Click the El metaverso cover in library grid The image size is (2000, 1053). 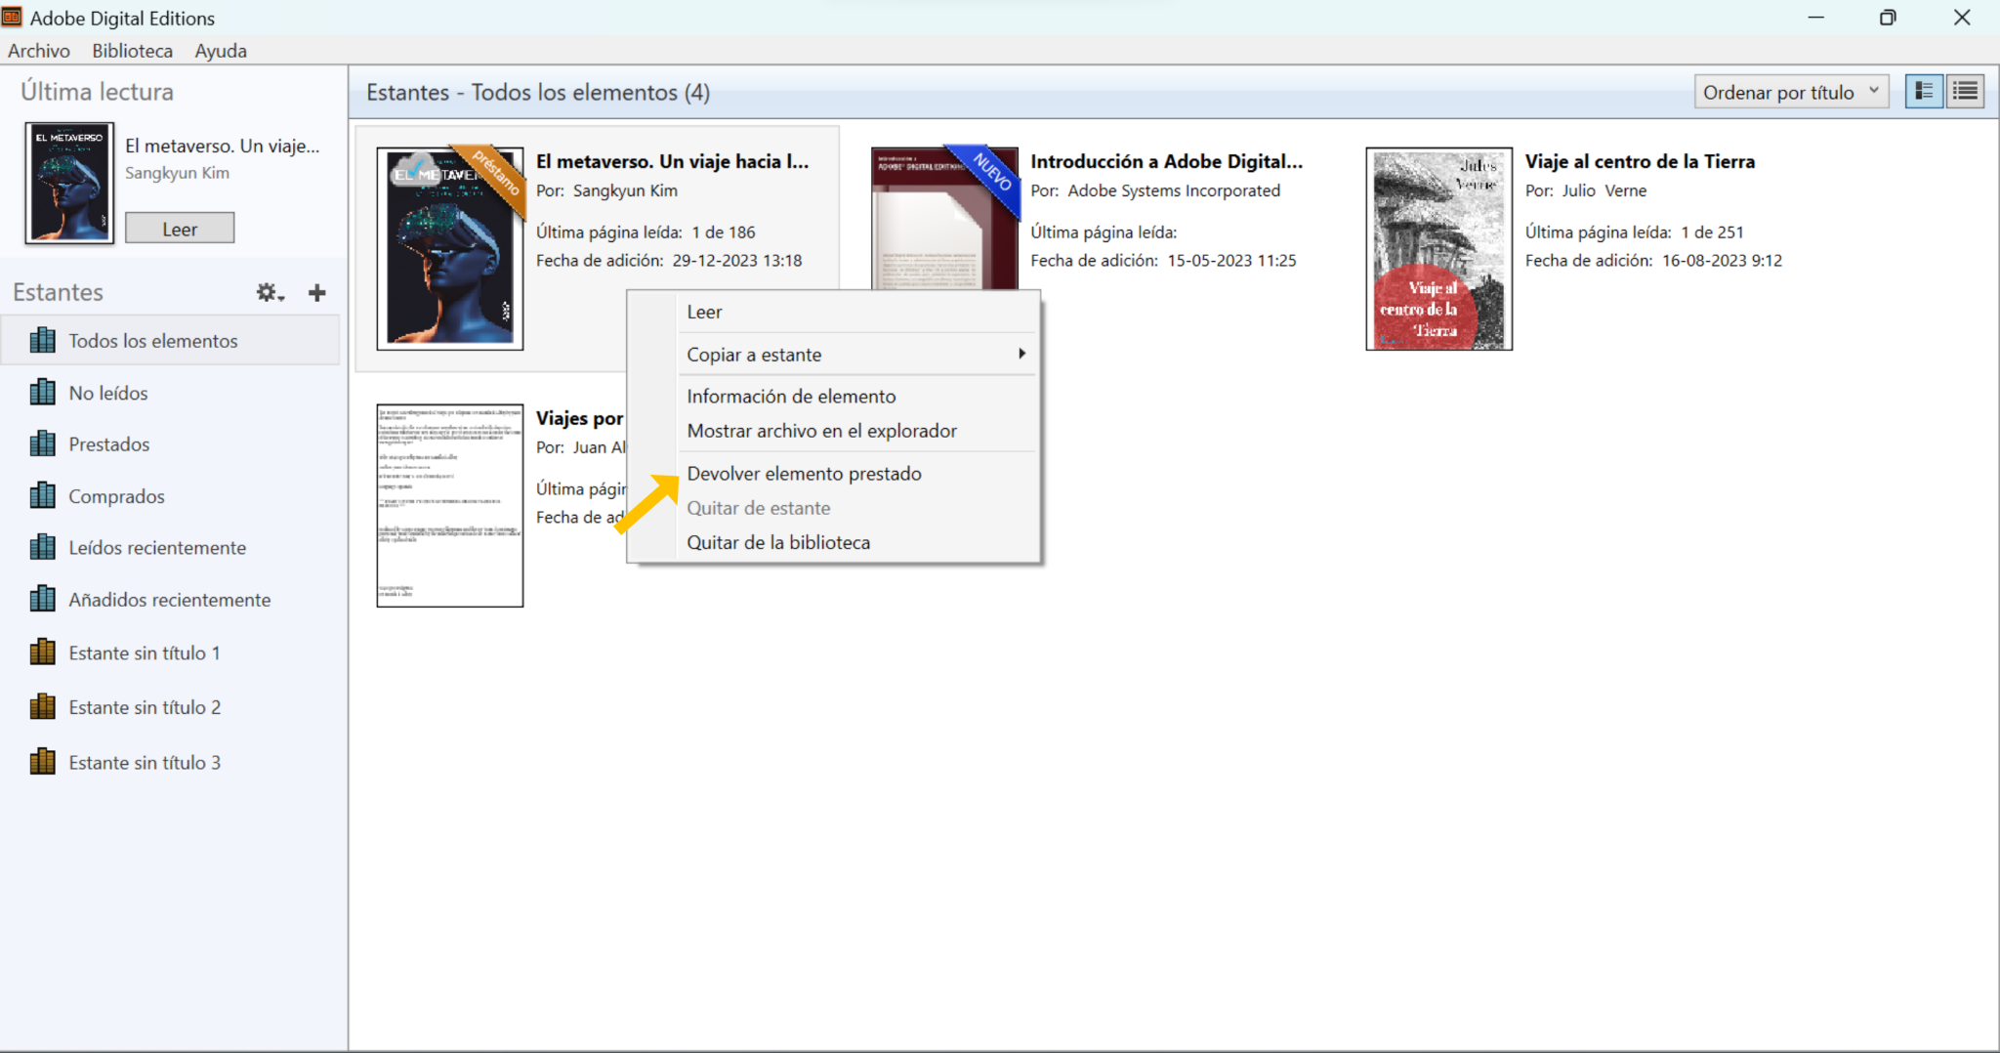(450, 249)
